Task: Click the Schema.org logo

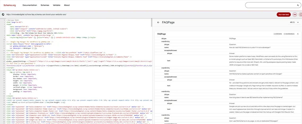Action: (x=10, y=5)
